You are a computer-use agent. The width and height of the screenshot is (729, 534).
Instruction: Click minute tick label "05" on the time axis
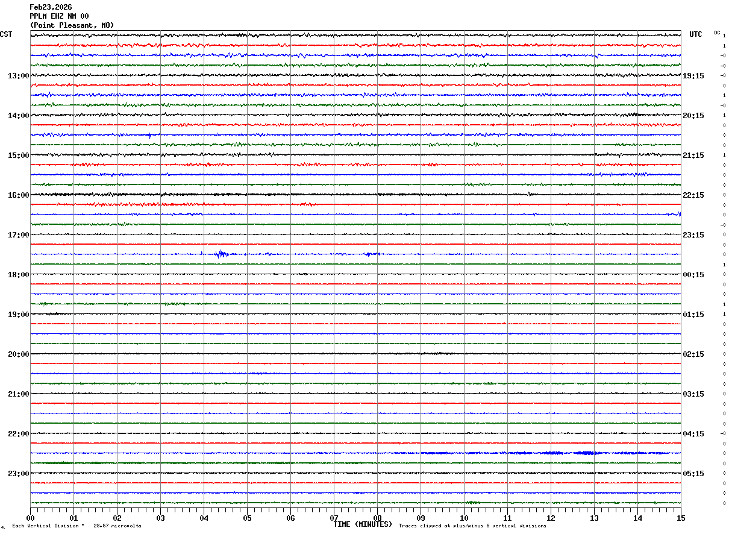tap(248, 518)
